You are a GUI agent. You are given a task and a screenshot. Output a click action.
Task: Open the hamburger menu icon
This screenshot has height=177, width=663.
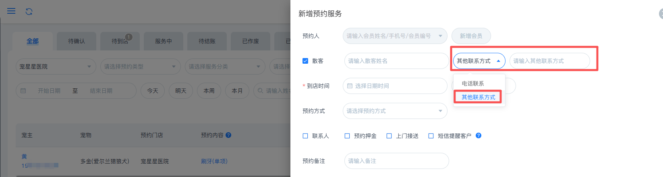pos(11,11)
